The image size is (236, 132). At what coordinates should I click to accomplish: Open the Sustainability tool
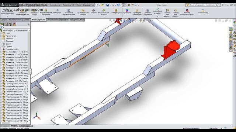coord(203,11)
